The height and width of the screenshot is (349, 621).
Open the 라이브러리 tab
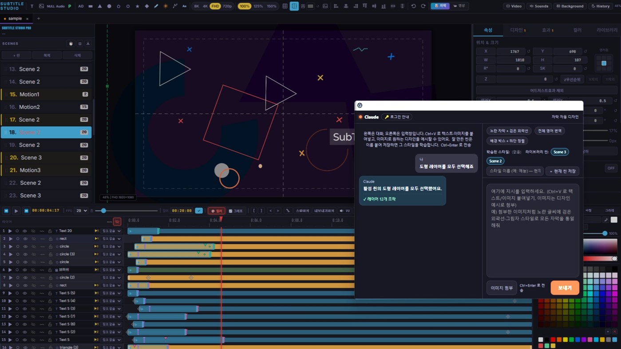[606, 30]
